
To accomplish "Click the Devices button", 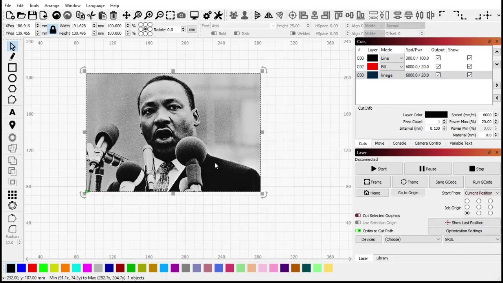I will (x=368, y=239).
